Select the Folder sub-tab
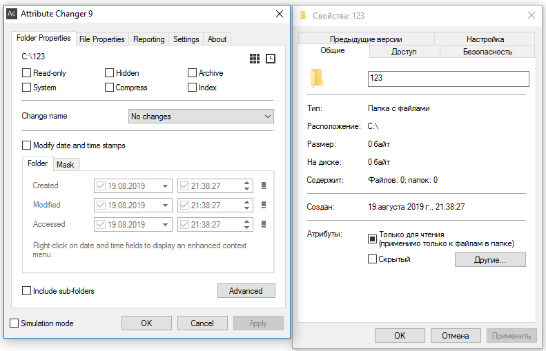This screenshot has width=546, height=351. pyautogui.click(x=37, y=163)
